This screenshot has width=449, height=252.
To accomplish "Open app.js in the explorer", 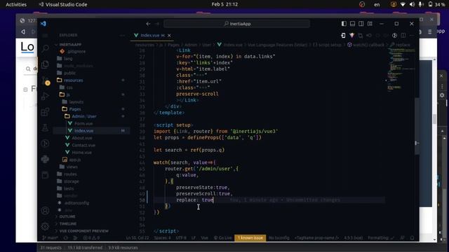I will pyautogui.click(x=75, y=160).
